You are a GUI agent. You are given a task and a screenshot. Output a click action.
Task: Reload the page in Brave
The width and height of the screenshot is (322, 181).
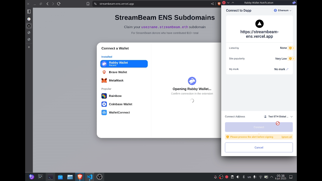59,4
